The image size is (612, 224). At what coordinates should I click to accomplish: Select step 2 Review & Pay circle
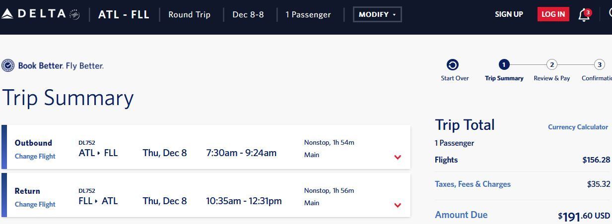[x=551, y=64]
